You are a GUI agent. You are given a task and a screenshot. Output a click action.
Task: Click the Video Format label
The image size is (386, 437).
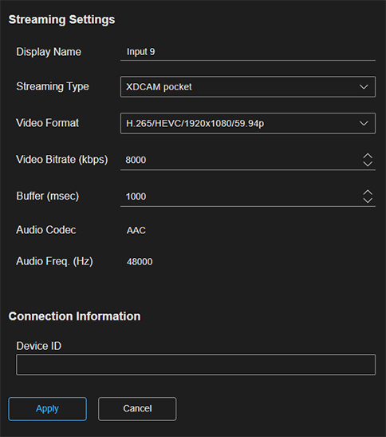click(48, 123)
